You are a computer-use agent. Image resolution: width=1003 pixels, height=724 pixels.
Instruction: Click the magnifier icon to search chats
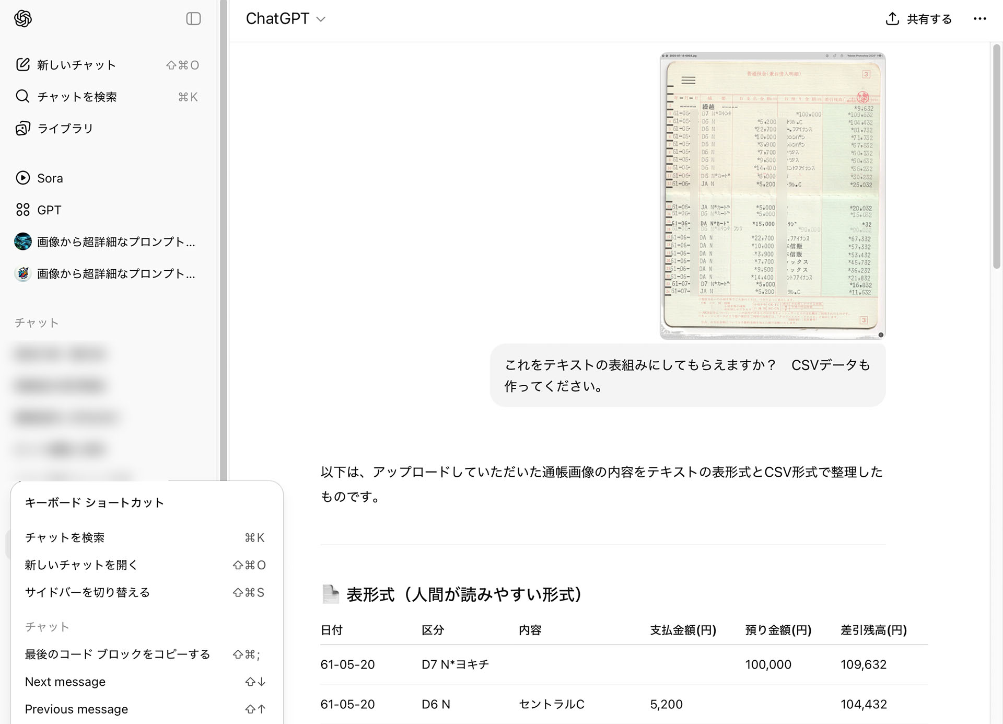[x=22, y=97]
